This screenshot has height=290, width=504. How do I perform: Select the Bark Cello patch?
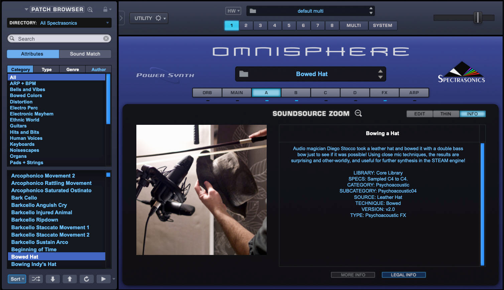tap(24, 198)
